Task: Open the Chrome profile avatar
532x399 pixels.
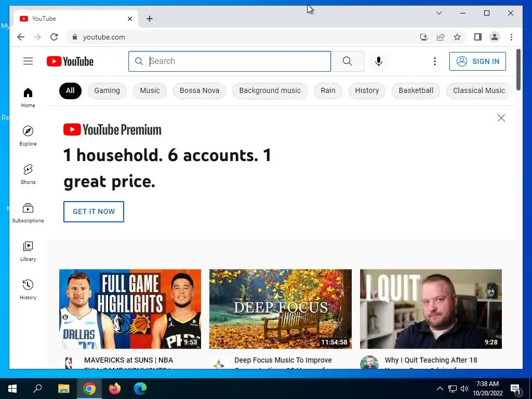Action: [495, 37]
